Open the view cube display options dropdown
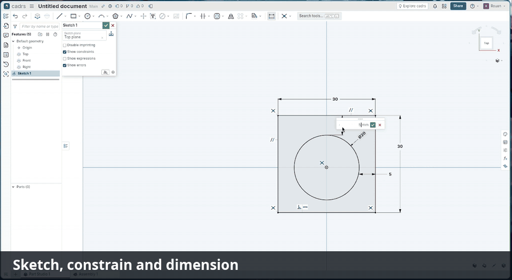This screenshot has width=512, height=280. tap(499, 61)
